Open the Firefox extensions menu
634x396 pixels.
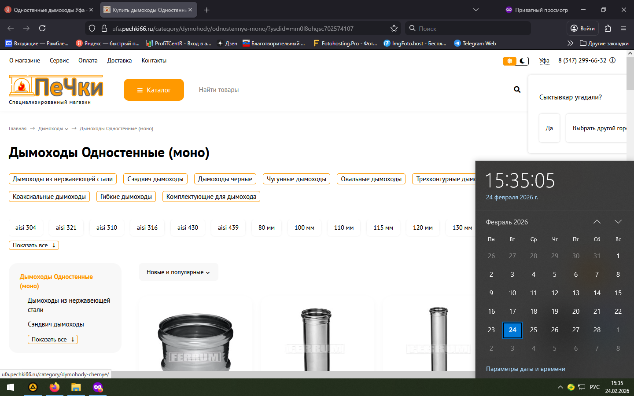click(608, 28)
